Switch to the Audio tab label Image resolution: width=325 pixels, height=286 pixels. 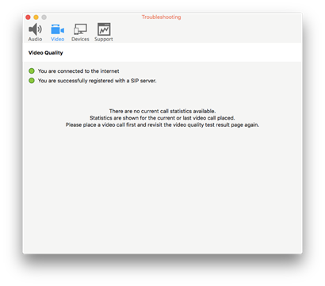pyautogui.click(x=35, y=39)
